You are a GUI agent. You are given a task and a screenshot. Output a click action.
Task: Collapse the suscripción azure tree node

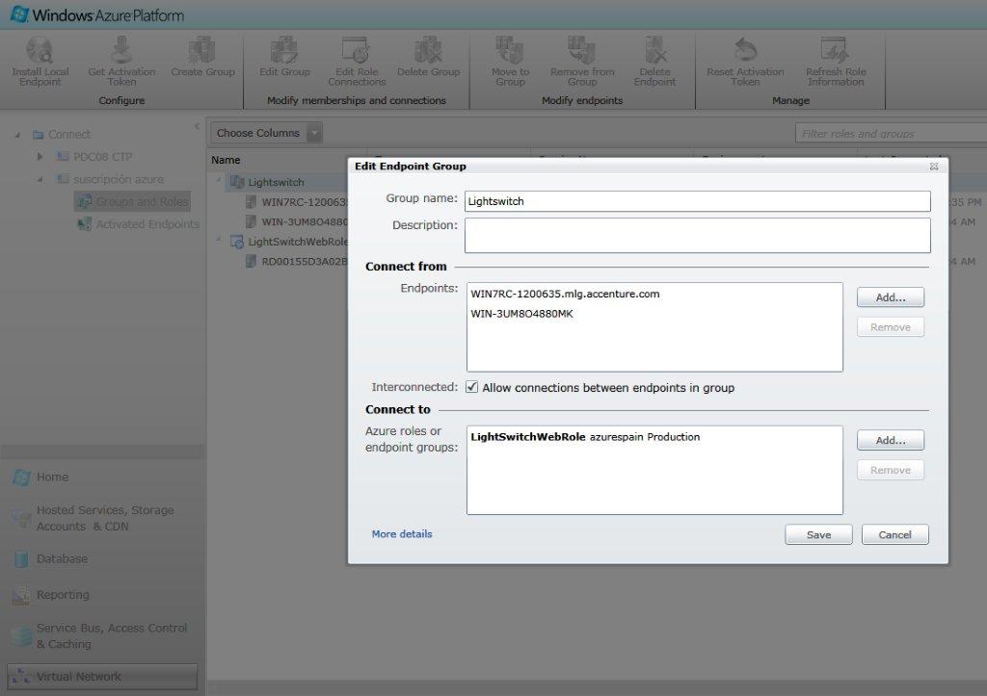click(x=40, y=179)
